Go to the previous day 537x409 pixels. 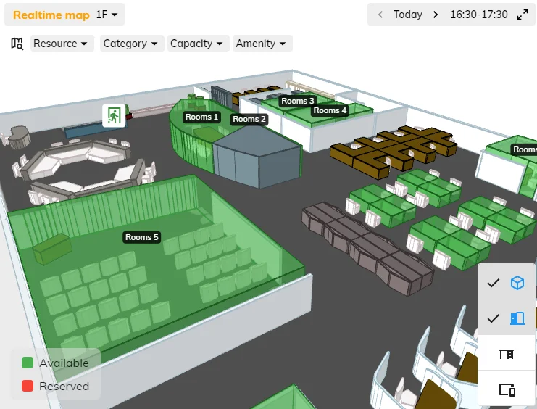pos(380,15)
